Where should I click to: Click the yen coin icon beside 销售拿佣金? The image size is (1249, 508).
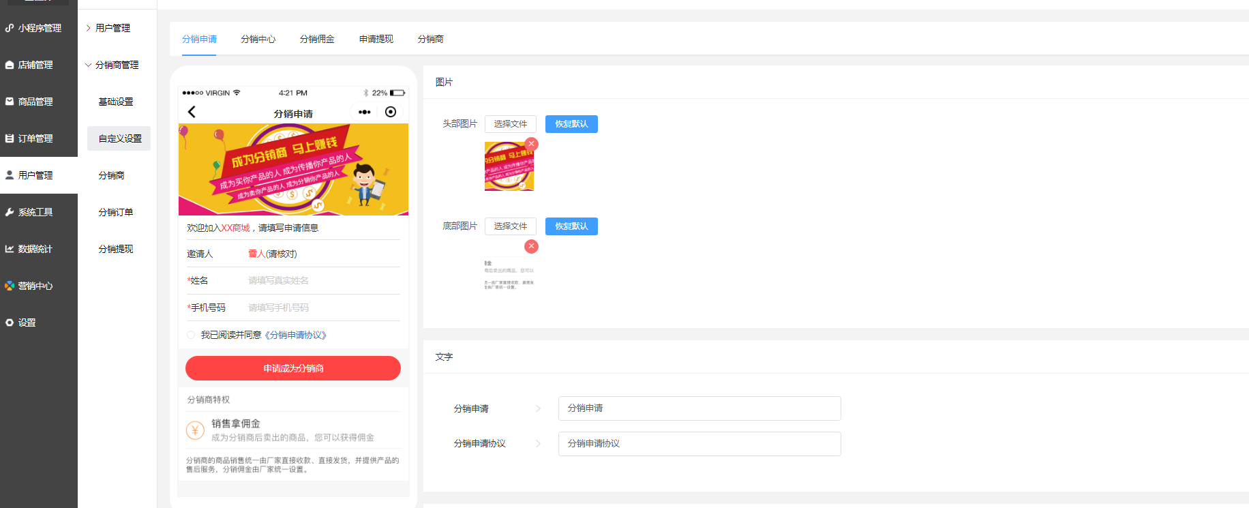[195, 430]
